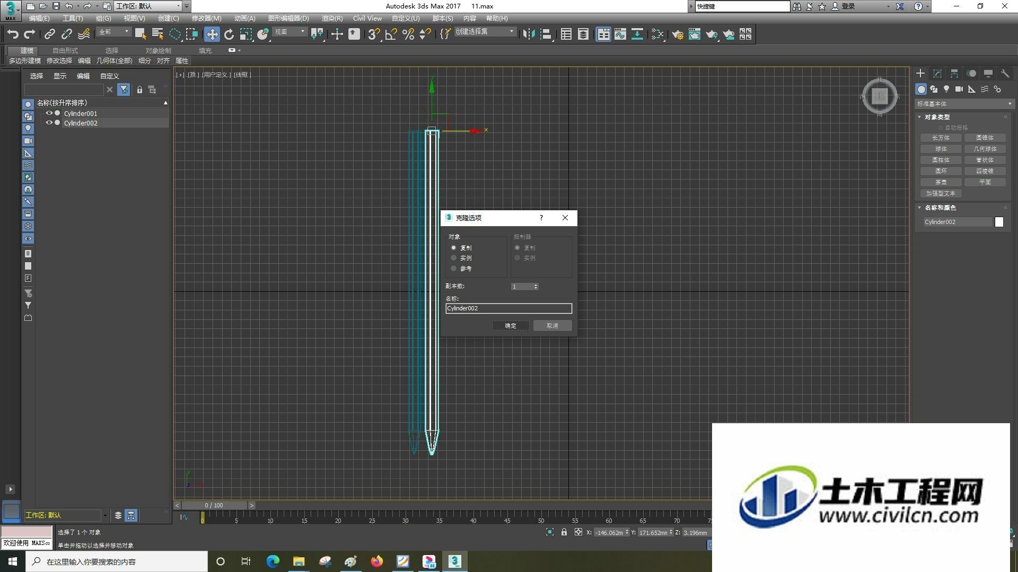Select the Shapes category icon in Create panel
The width and height of the screenshot is (1018, 572).
tap(934, 89)
